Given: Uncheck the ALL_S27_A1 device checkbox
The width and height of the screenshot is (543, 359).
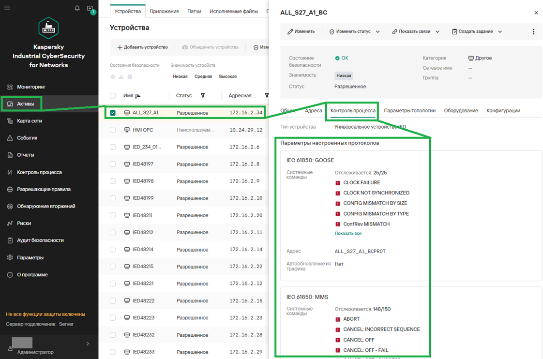Looking at the screenshot, I should (x=113, y=113).
